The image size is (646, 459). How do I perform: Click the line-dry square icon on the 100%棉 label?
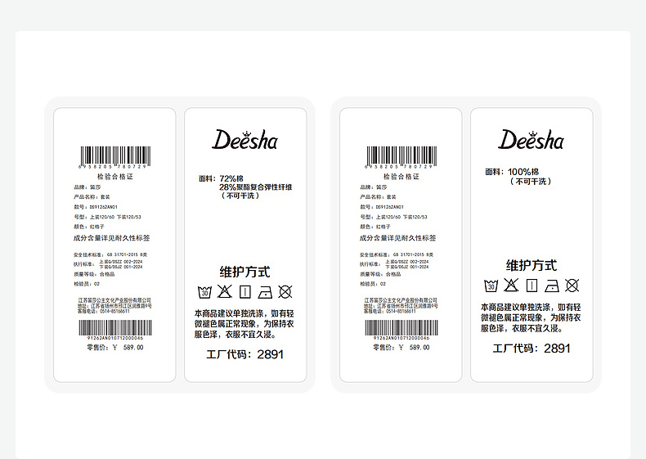click(532, 286)
